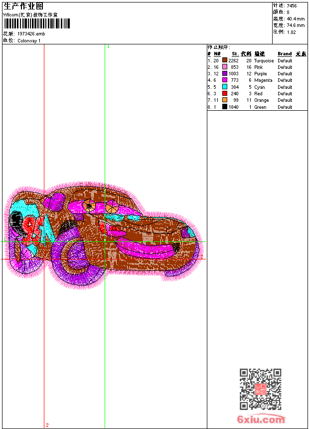Click stitch count 384 in row 5
The image size is (309, 429).
(235, 87)
